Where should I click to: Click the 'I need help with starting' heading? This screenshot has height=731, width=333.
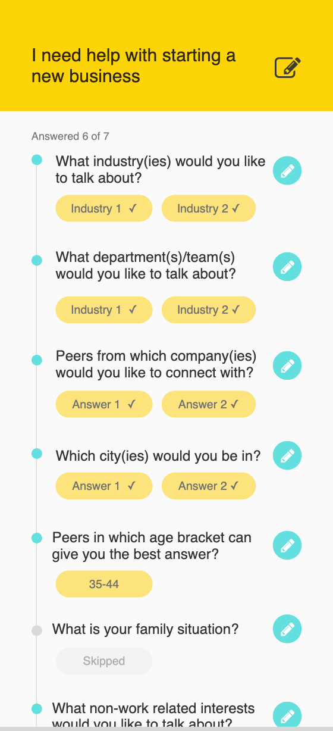(134, 65)
